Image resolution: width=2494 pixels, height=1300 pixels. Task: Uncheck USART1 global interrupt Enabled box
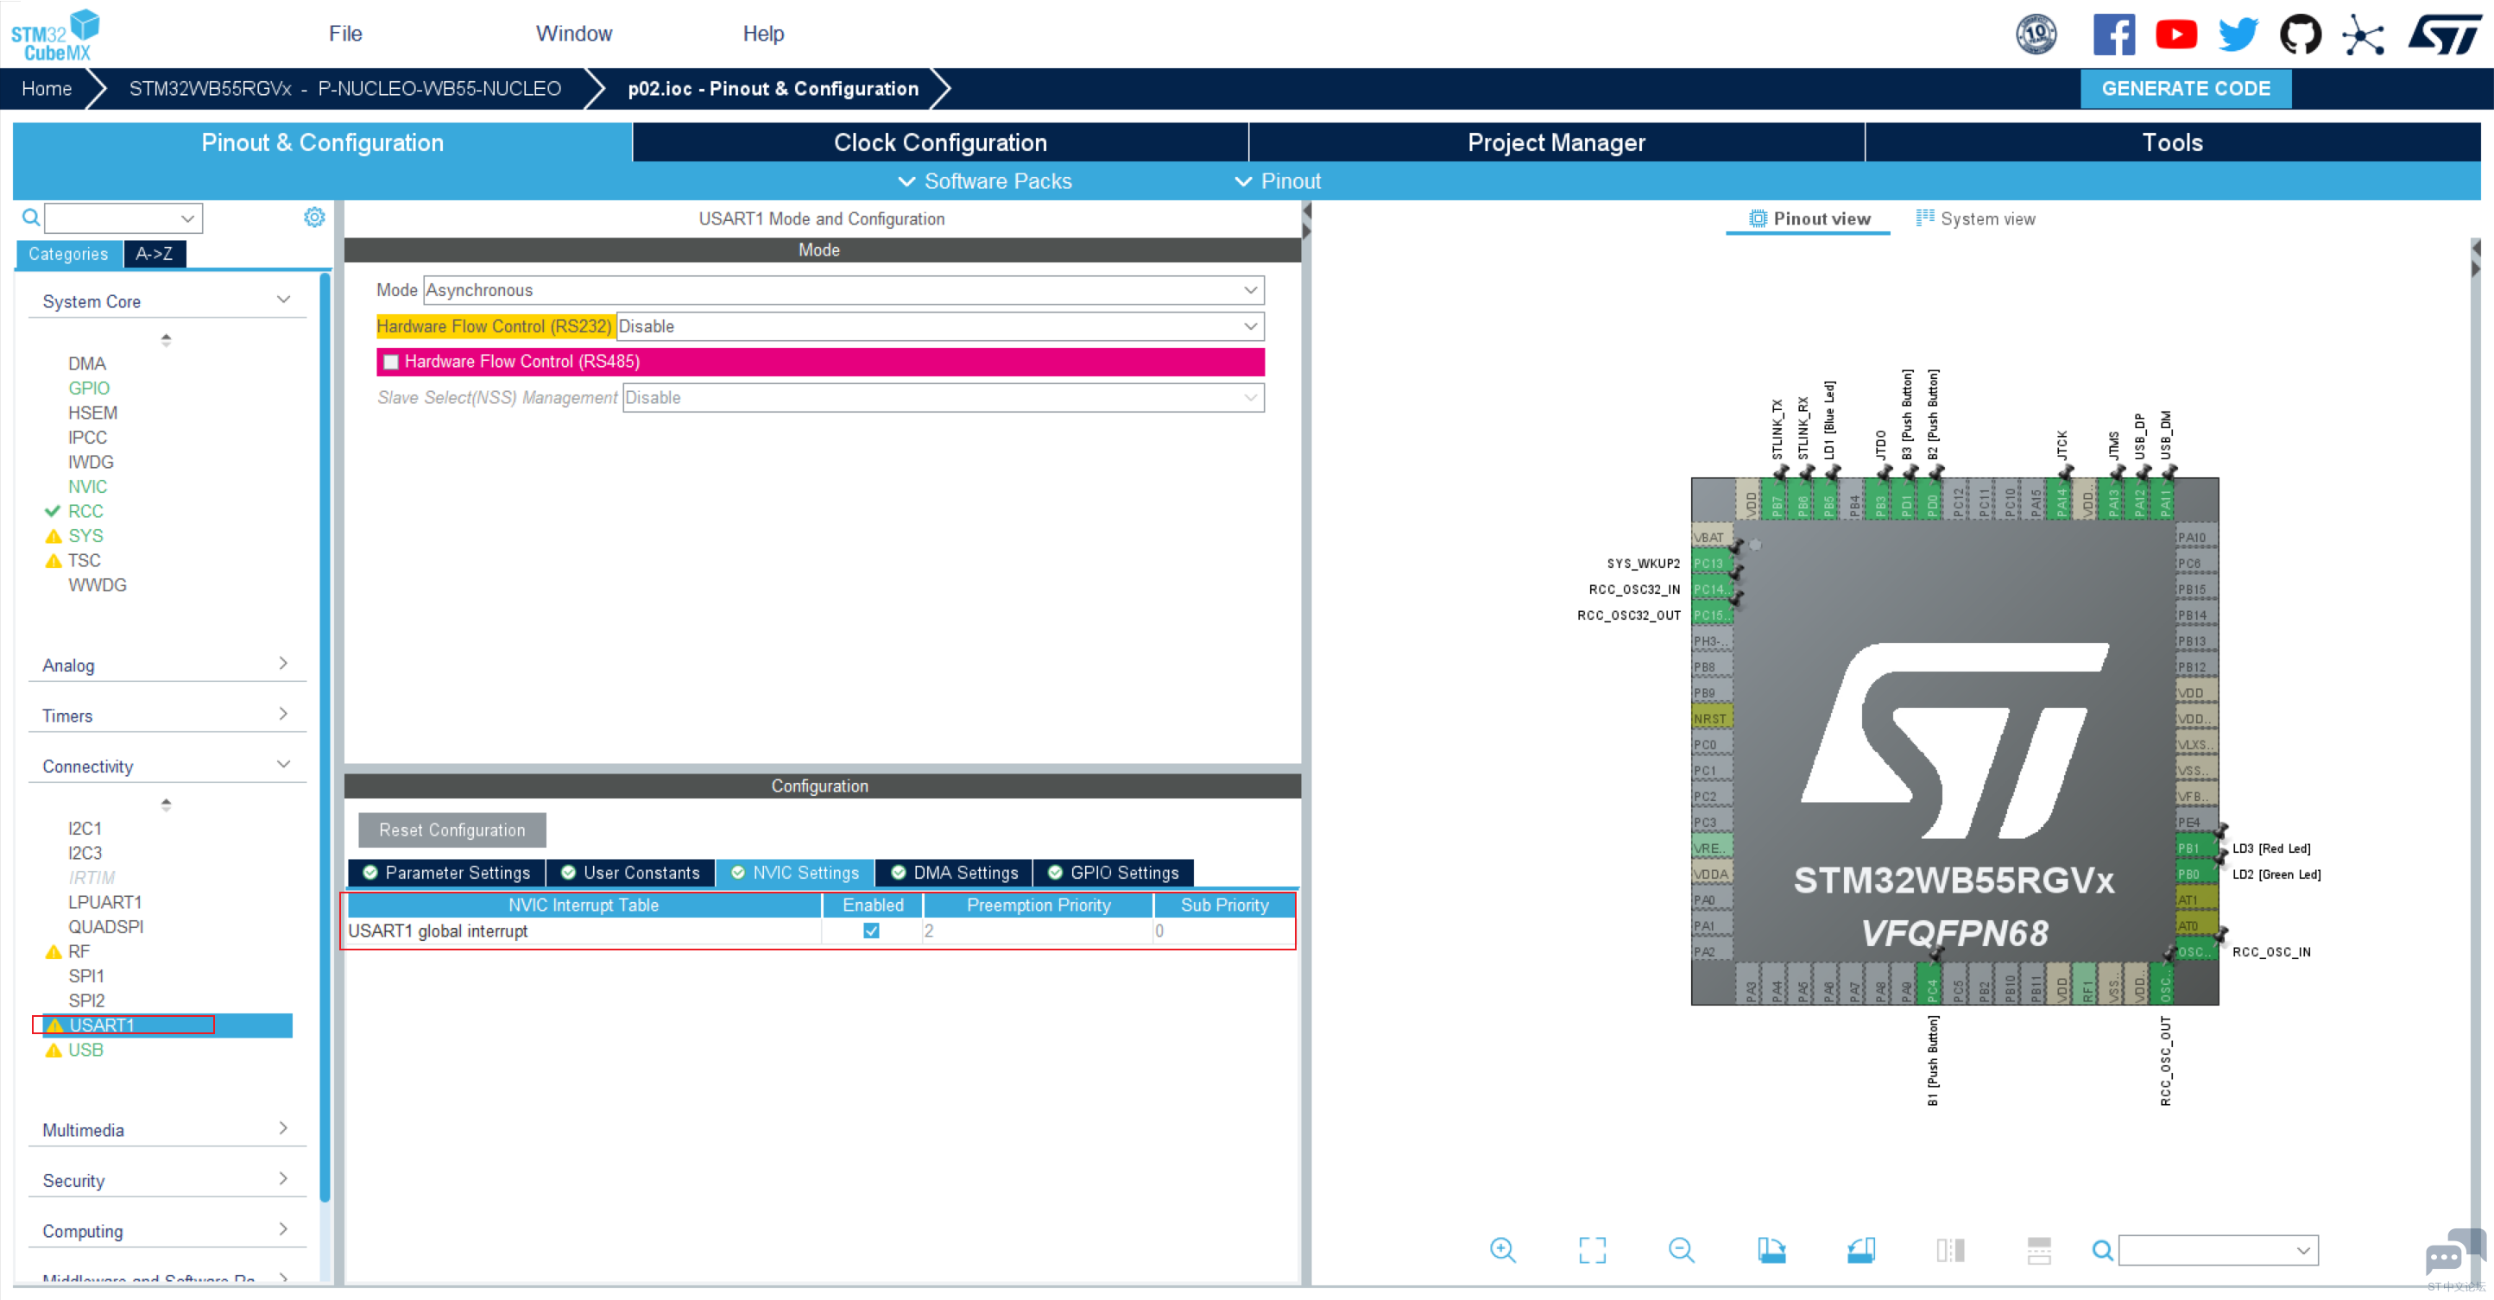tap(871, 931)
